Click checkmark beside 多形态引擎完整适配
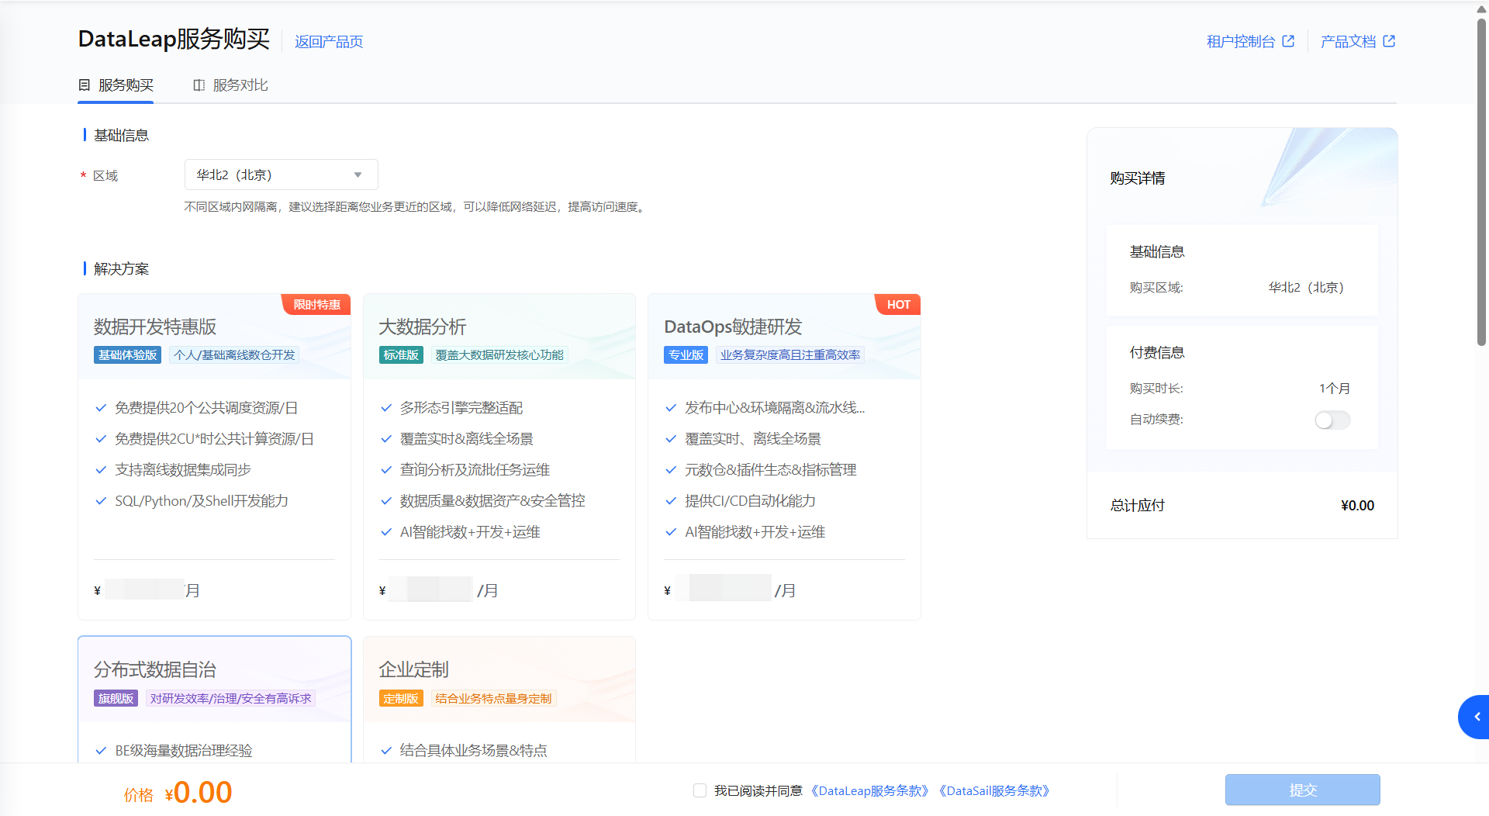Image resolution: width=1489 pixels, height=816 pixels. 385,408
